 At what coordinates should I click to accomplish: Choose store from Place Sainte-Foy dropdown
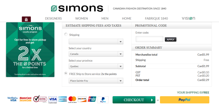click(x=96, y=81)
